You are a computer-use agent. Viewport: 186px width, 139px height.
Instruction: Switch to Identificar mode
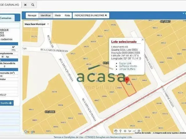point(46,15)
